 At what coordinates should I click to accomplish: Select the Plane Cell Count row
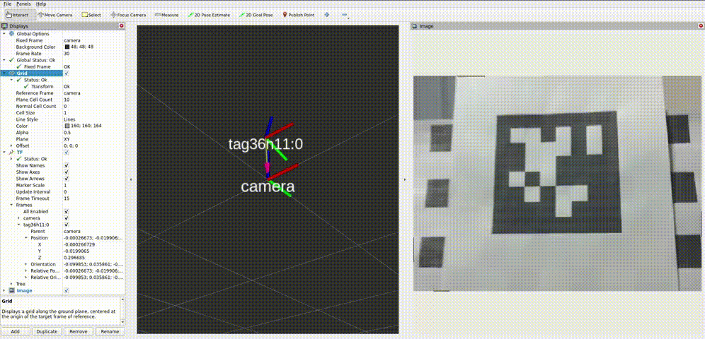point(62,100)
